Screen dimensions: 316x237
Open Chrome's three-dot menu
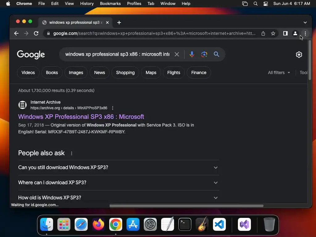pyautogui.click(x=305, y=33)
